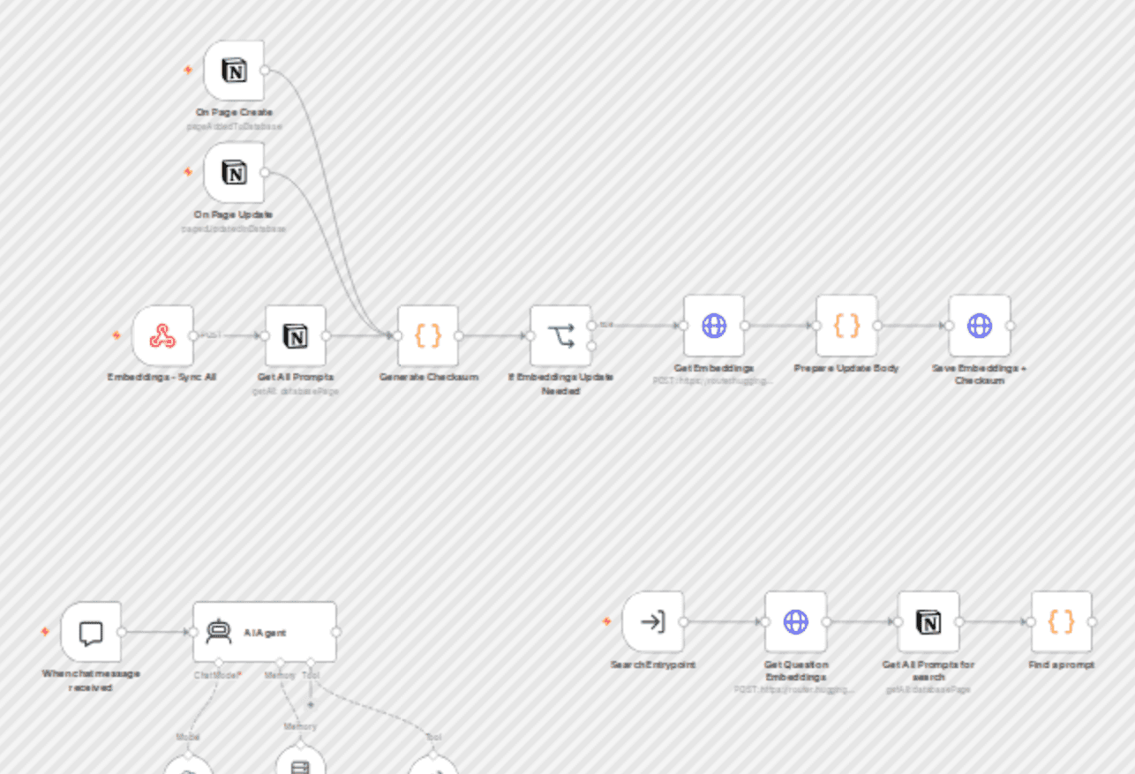The width and height of the screenshot is (1135, 774).
Task: Click trigger bolt beside chat message node
Action: (45, 632)
